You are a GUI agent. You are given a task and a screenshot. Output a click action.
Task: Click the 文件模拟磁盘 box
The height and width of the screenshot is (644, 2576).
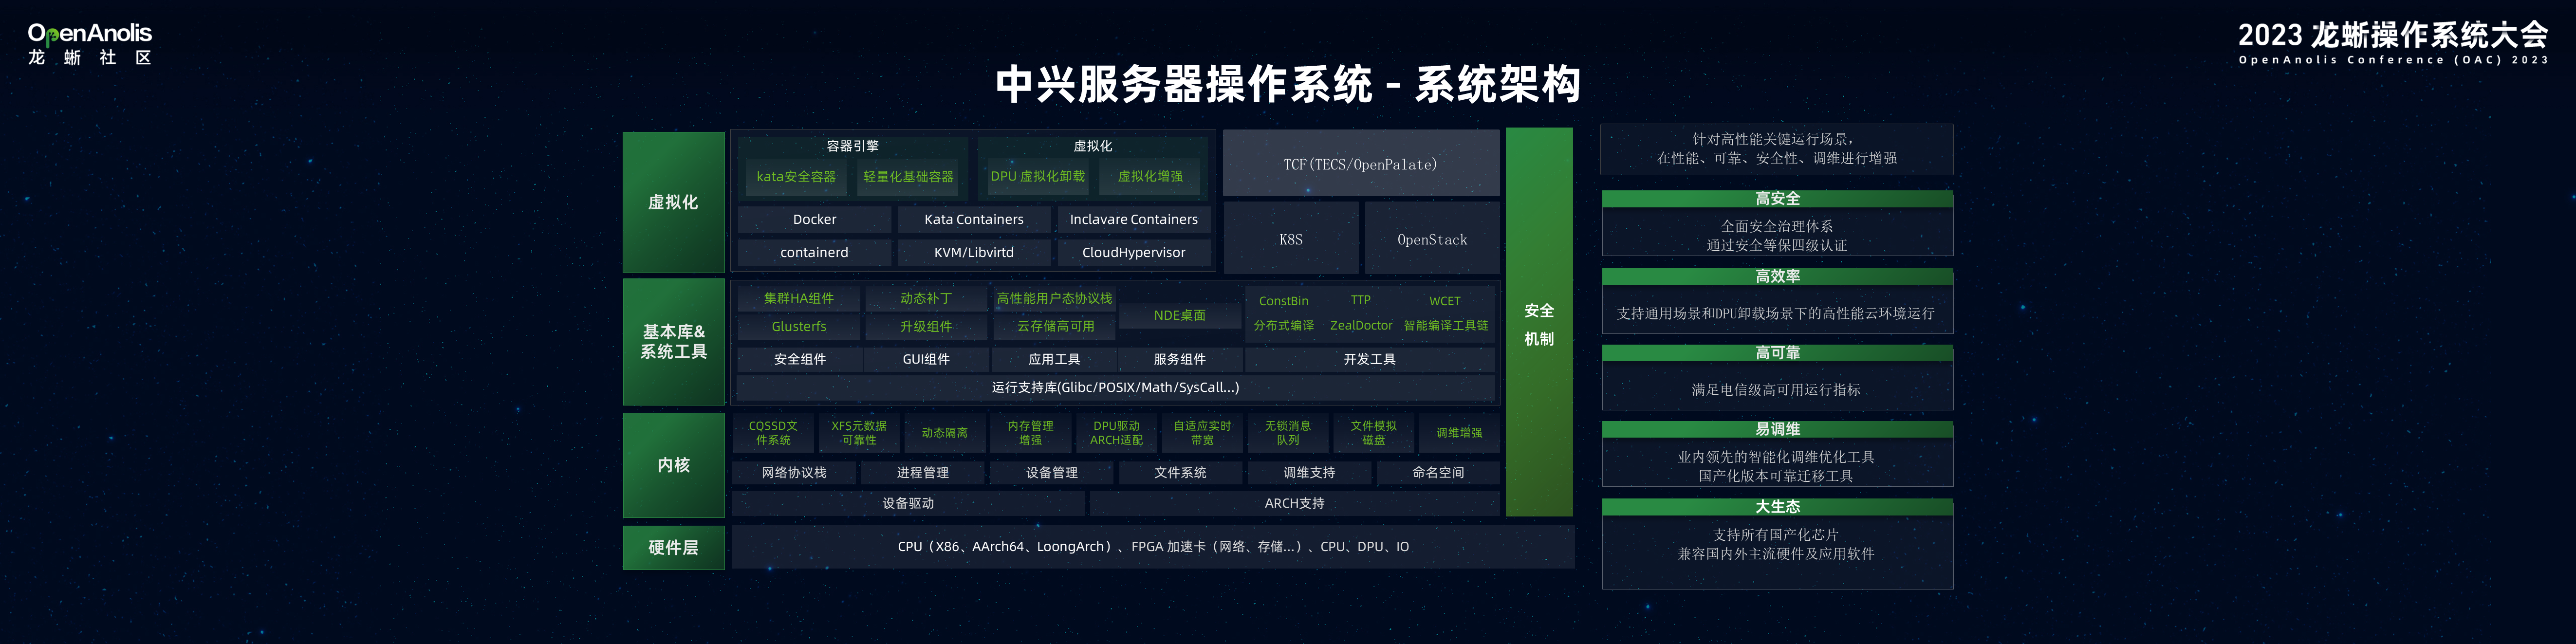point(1373,433)
